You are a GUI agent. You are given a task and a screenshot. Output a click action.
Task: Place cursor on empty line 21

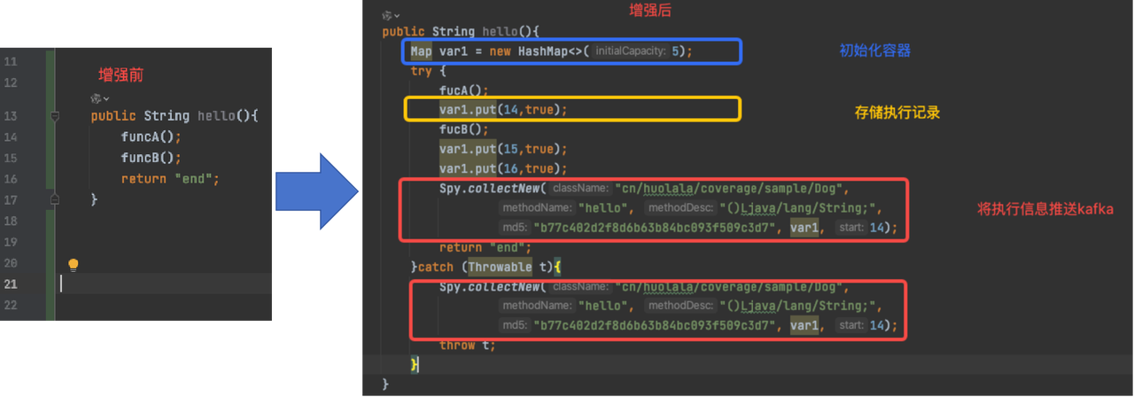[159, 284]
